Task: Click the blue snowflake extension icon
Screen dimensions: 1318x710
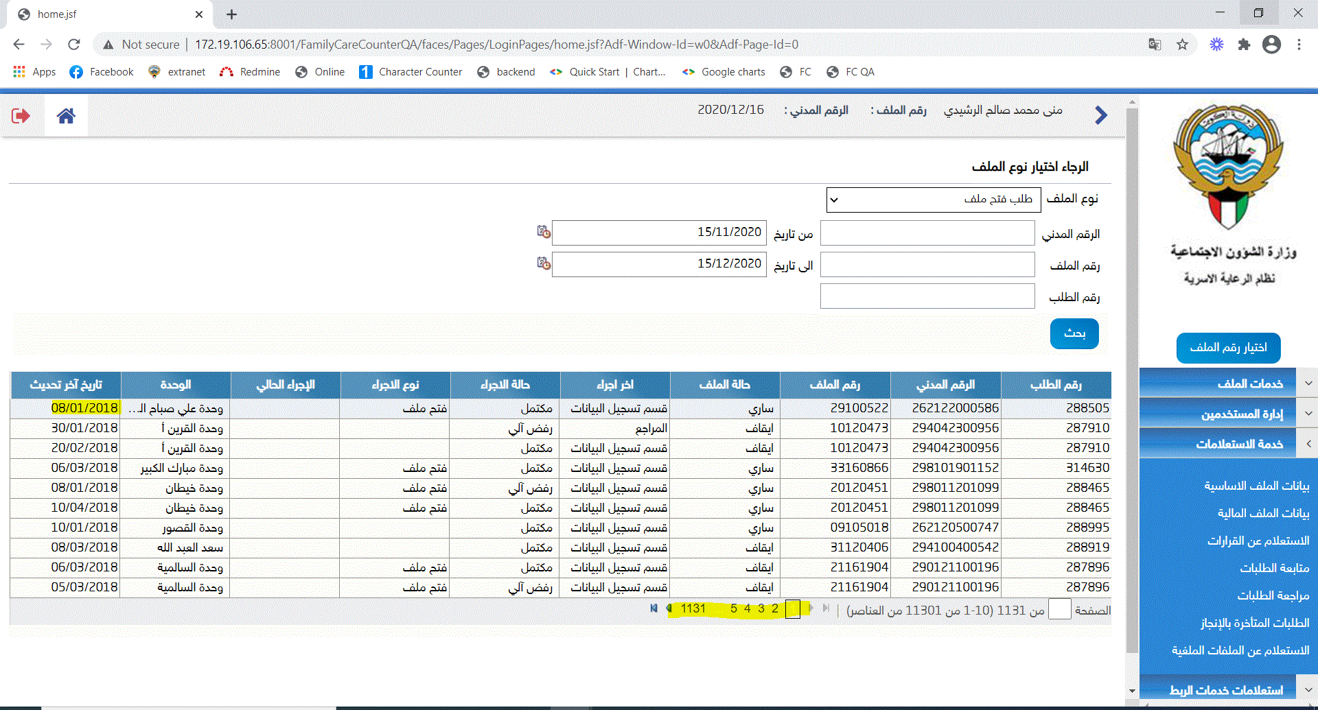Action: click(x=1216, y=45)
